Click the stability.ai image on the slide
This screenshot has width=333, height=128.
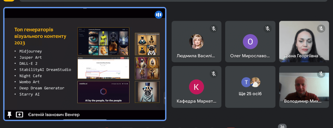tap(103, 92)
